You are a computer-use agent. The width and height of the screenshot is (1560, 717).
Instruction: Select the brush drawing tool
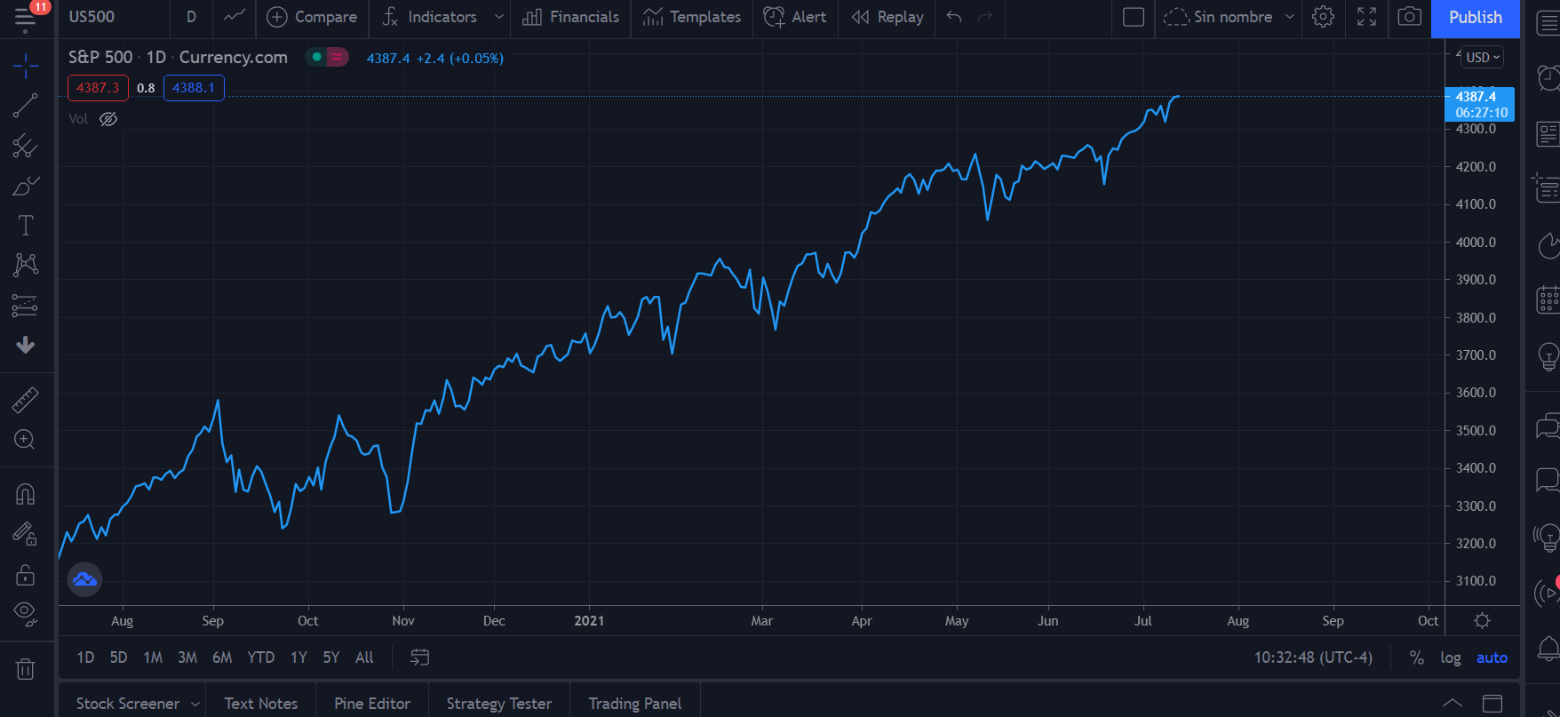[26, 186]
